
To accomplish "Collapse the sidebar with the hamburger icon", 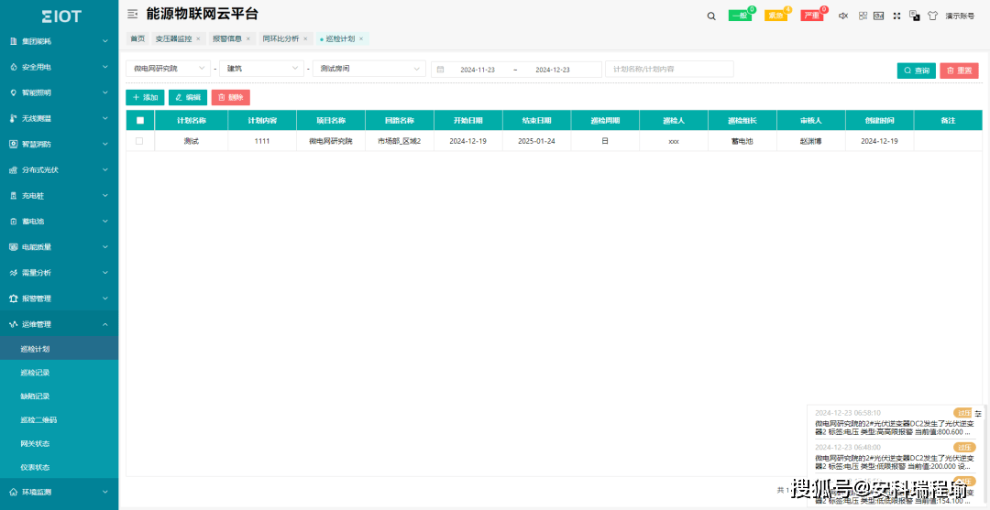I will [132, 14].
